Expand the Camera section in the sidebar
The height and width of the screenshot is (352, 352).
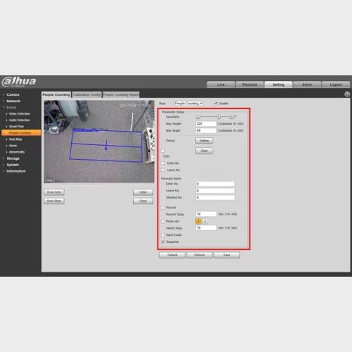[x=13, y=94]
